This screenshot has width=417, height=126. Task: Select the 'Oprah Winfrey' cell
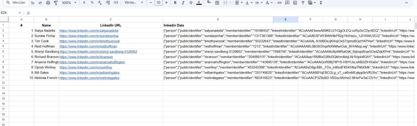46,67
